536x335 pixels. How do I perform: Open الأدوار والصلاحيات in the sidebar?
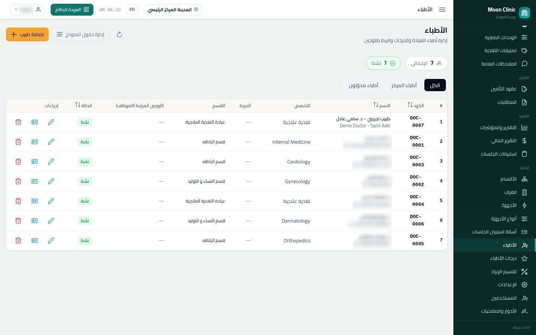pos(494,311)
